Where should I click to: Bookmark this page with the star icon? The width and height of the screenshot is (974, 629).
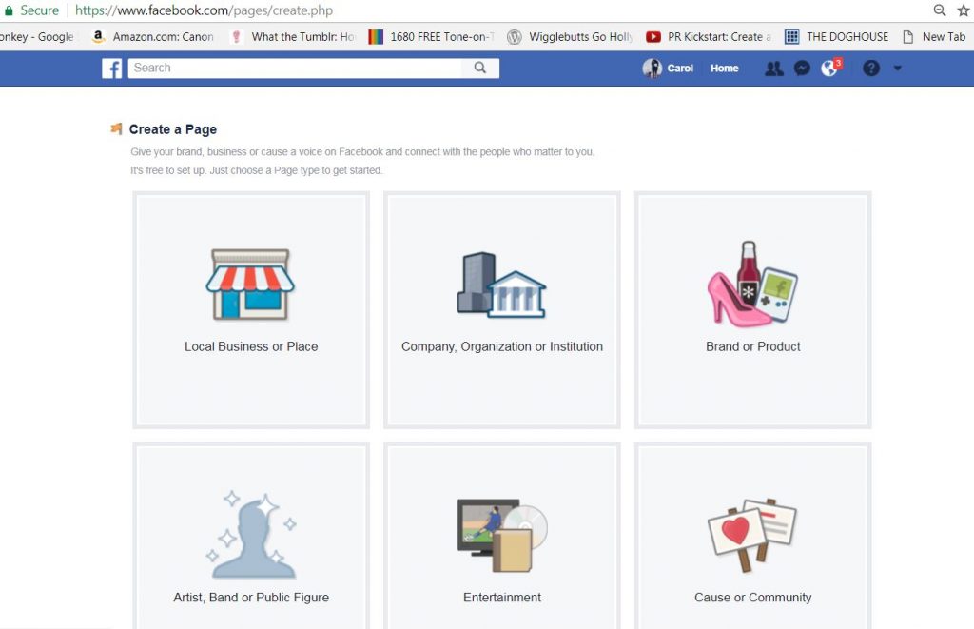tap(964, 10)
